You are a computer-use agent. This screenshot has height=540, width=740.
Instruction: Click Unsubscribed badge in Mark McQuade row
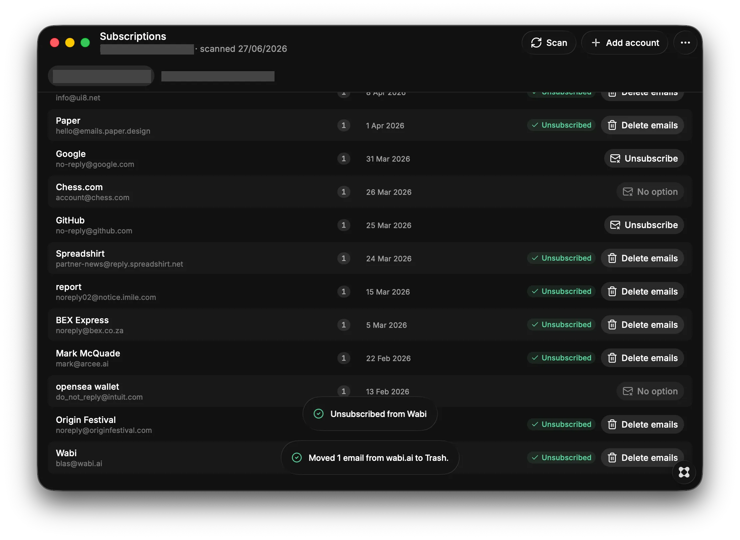(x=561, y=358)
